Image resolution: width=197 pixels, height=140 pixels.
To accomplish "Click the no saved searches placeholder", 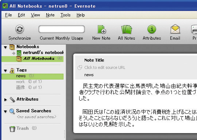I will (36, 117).
